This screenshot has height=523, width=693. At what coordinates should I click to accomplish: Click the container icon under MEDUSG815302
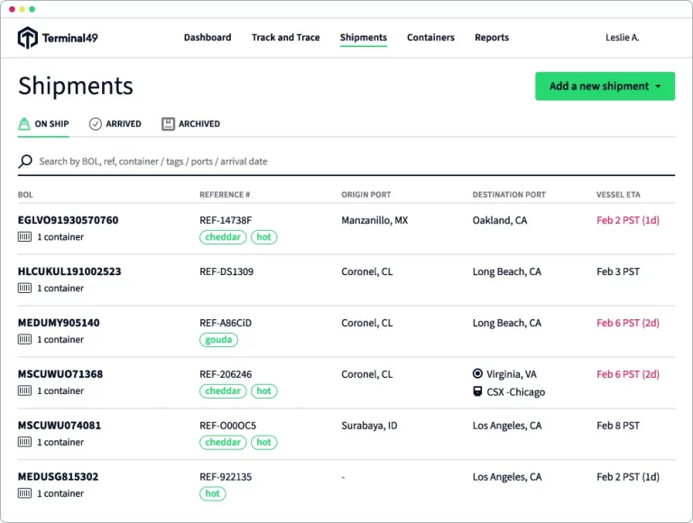(24, 493)
